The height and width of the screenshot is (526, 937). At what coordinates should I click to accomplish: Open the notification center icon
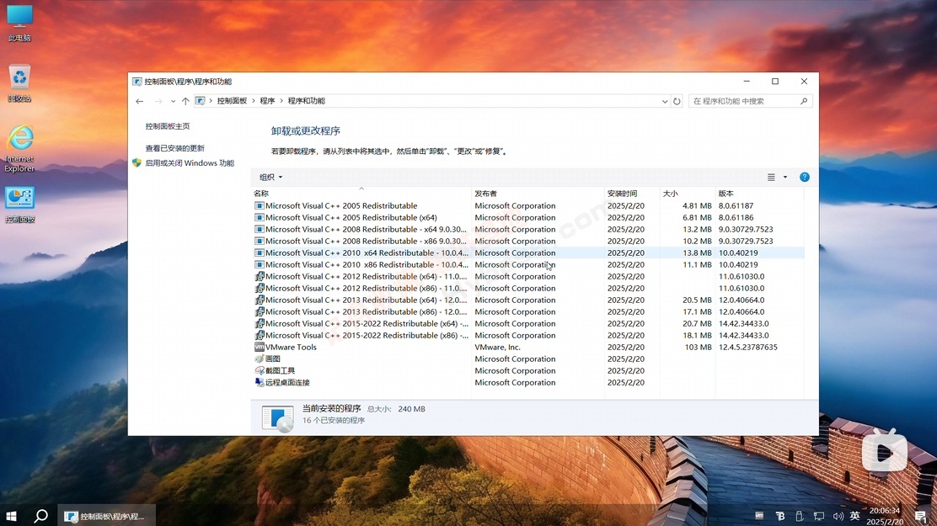pos(921,516)
